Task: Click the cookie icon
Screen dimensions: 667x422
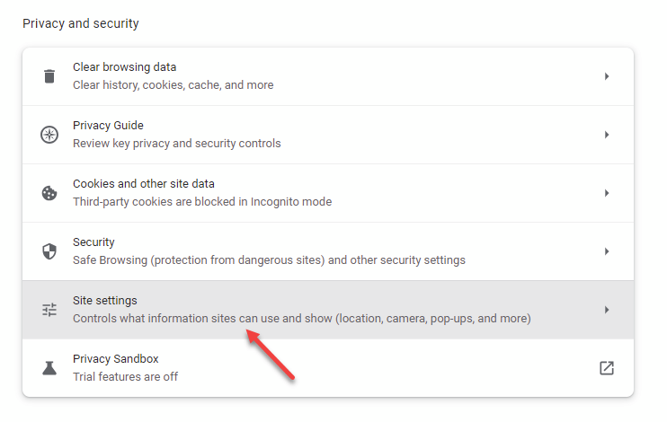Action: coord(49,193)
